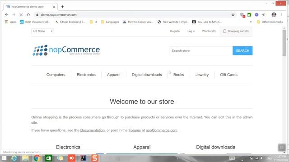This screenshot has width=289, height=162.
Task: Click the pause button overlay
Action: point(282,147)
